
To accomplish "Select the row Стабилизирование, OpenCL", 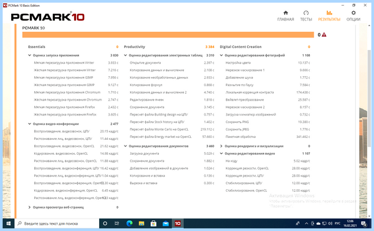I will click(268, 190).
